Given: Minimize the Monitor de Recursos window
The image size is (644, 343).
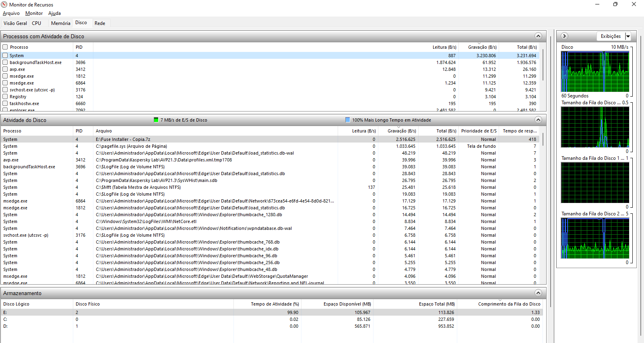Looking at the screenshot, I should click(x=597, y=4).
